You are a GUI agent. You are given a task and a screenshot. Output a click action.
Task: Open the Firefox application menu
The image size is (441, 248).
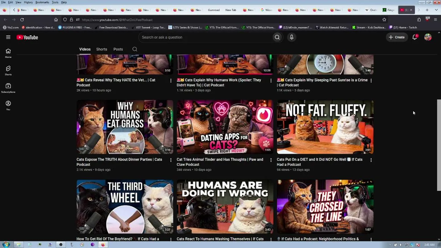[435, 20]
